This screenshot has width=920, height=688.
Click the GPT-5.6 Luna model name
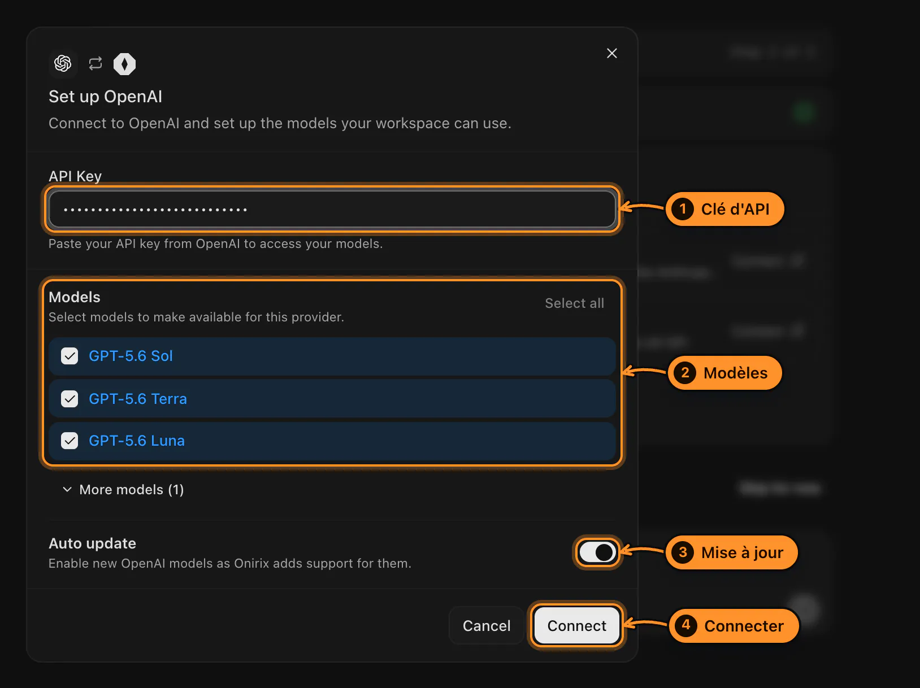(x=137, y=441)
